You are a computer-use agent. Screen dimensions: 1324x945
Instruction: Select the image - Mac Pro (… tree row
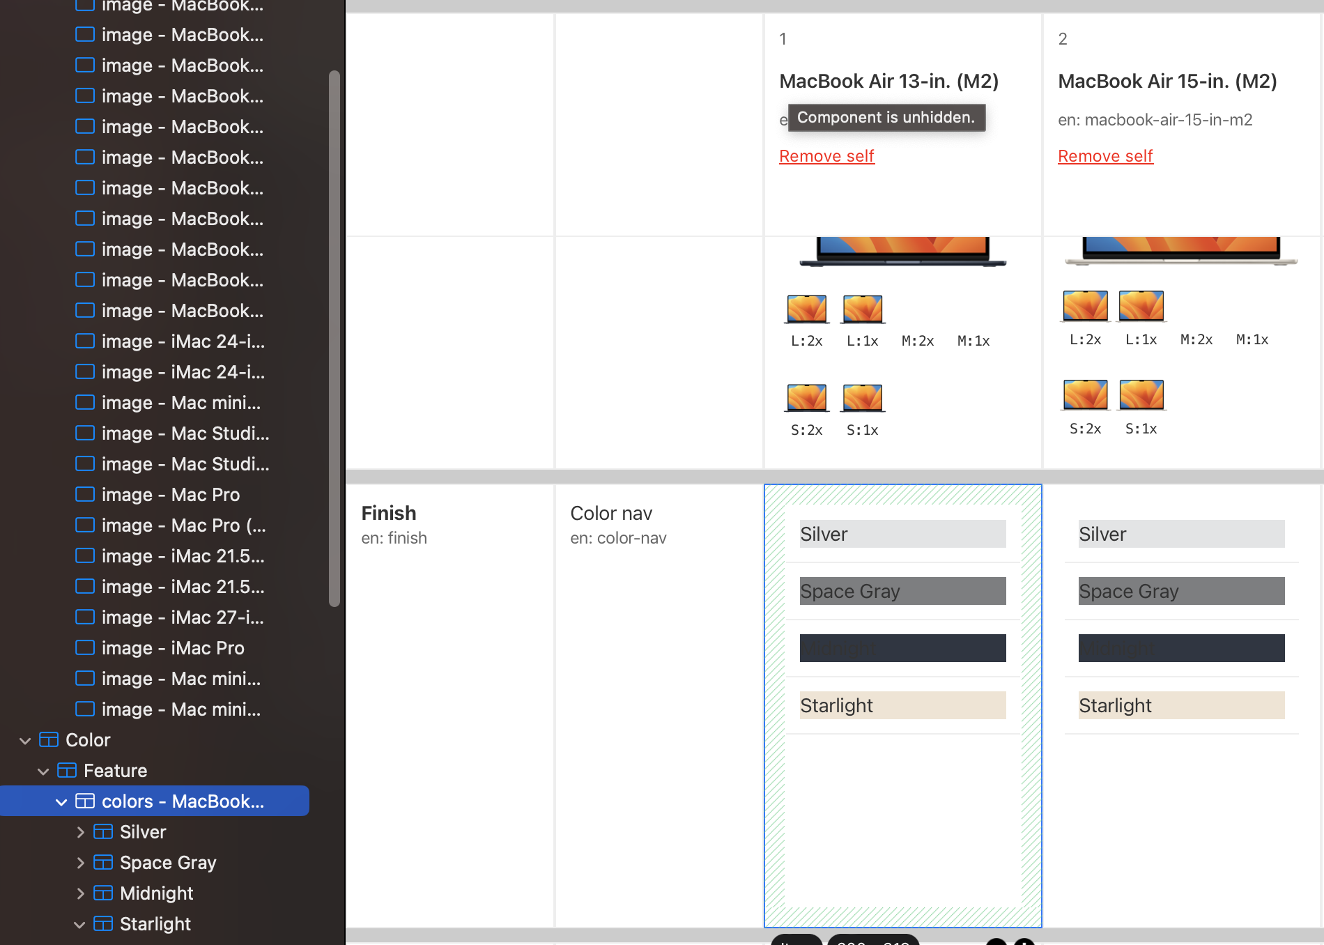point(155,525)
